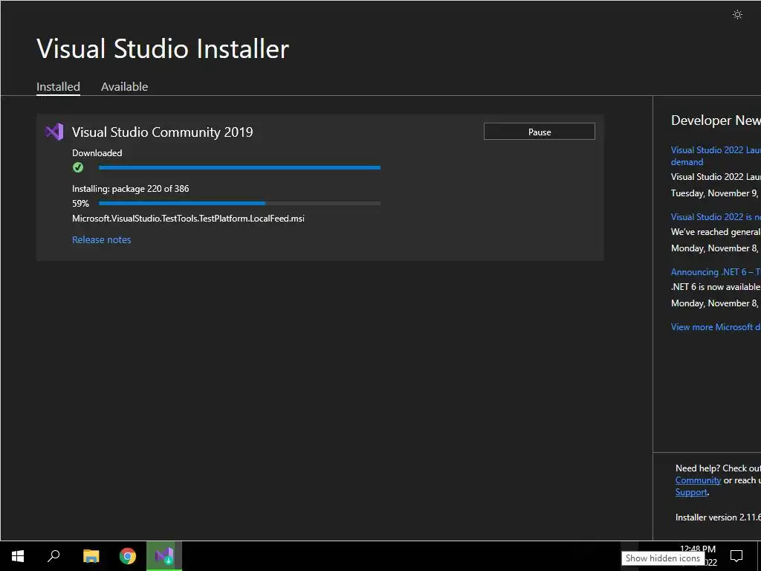Click the Downloaded status label
This screenshot has width=761, height=571.
click(x=97, y=153)
